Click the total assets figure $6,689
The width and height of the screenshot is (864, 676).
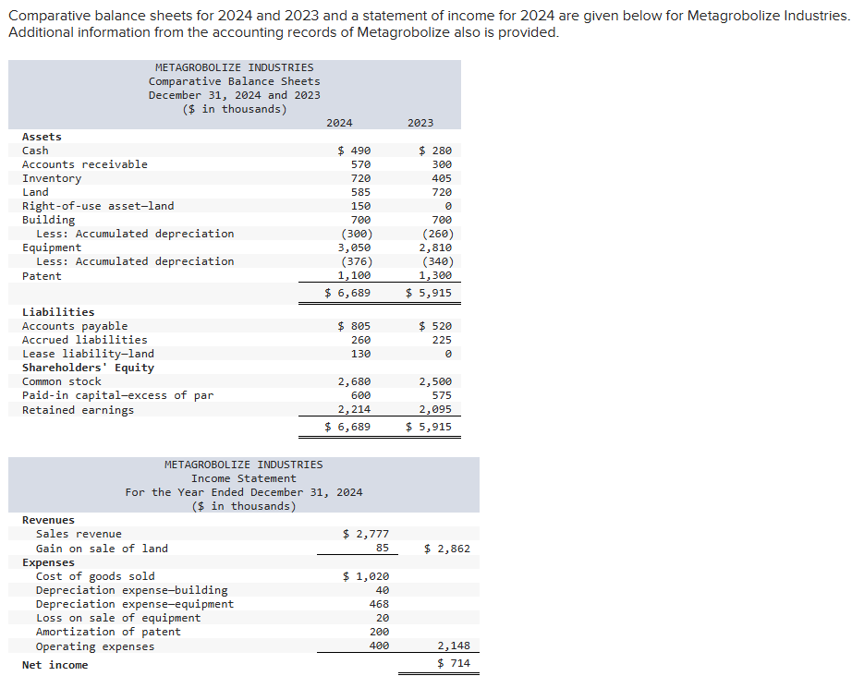(351, 290)
